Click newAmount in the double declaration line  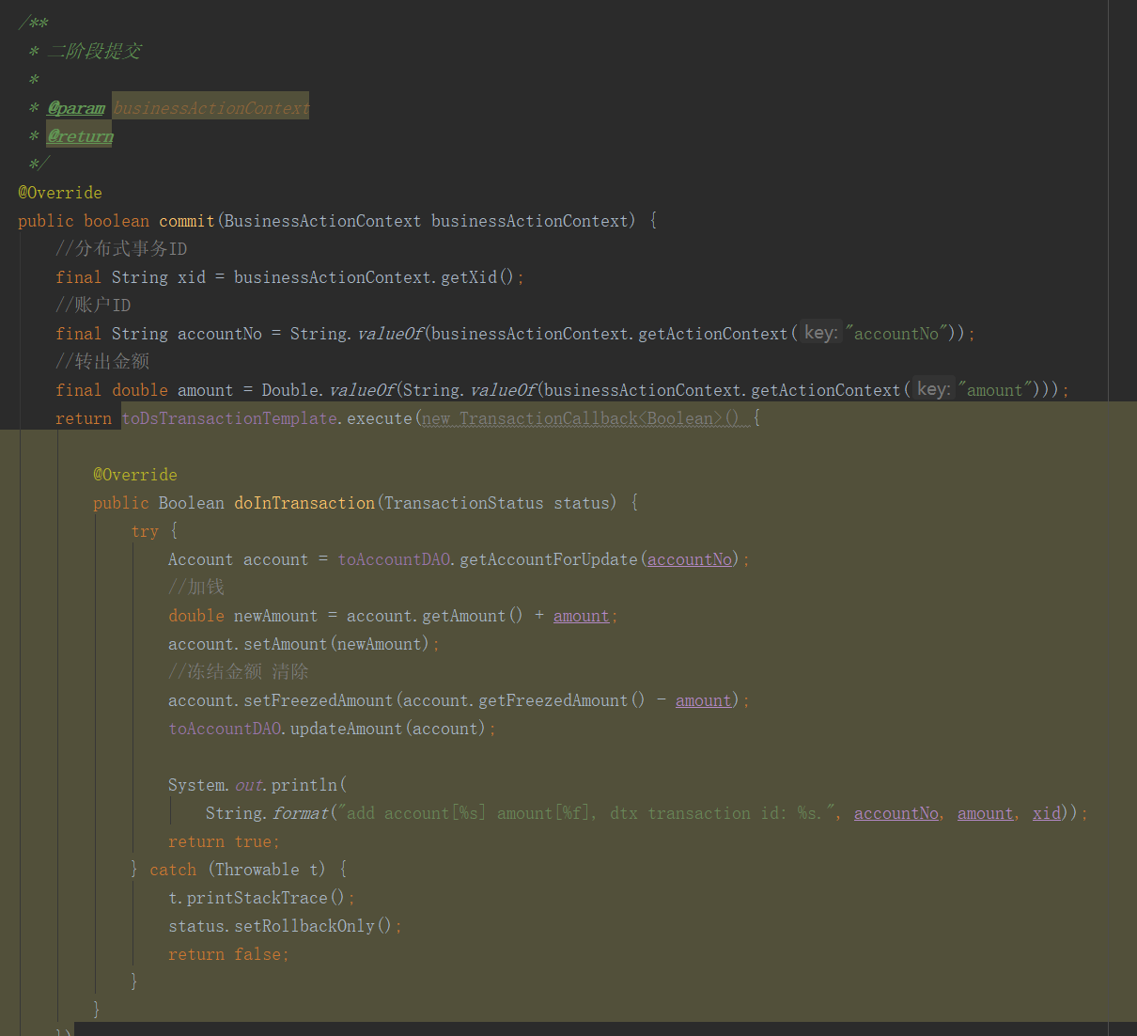point(275,616)
